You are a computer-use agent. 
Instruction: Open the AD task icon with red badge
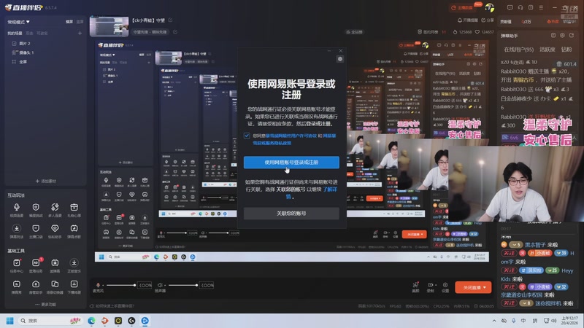36,262
